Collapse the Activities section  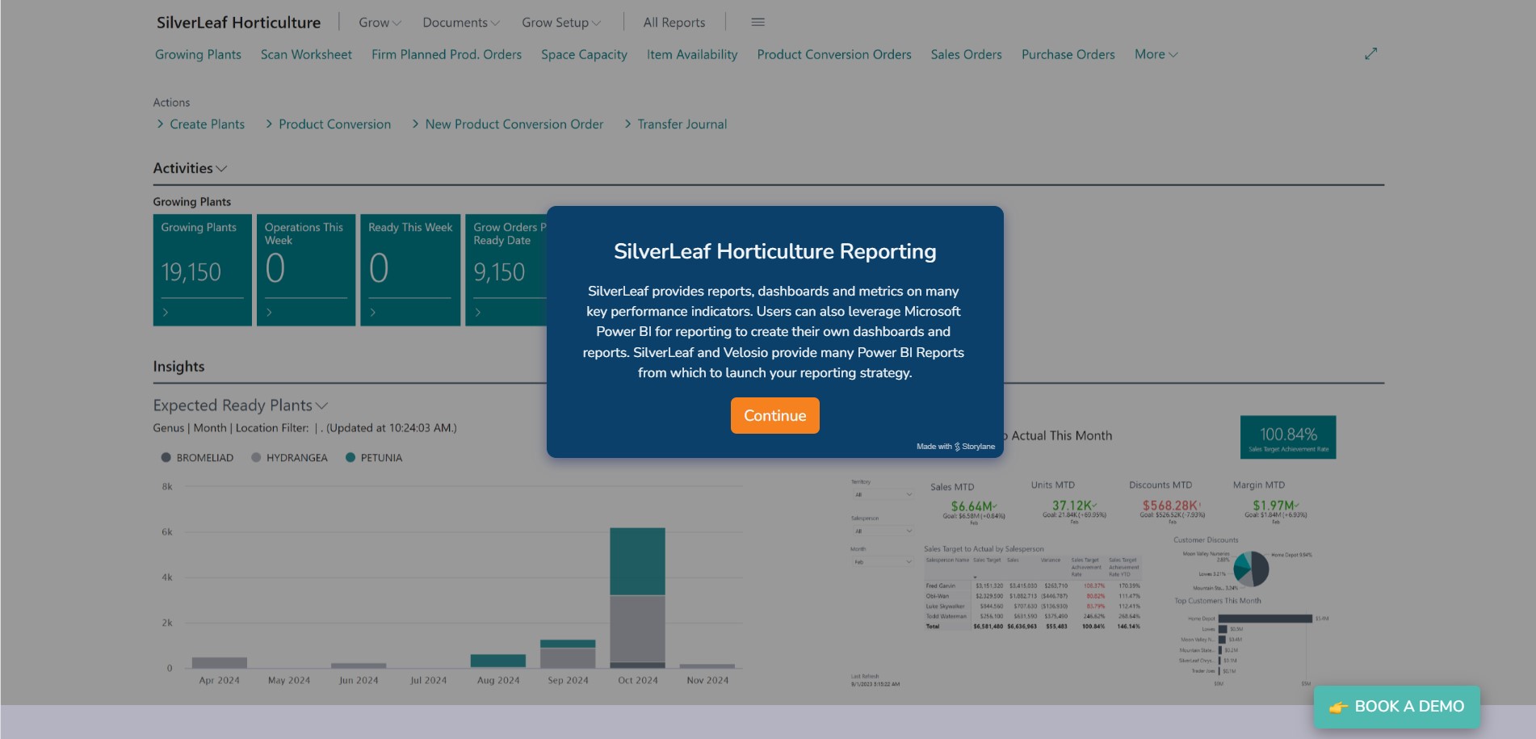point(190,168)
